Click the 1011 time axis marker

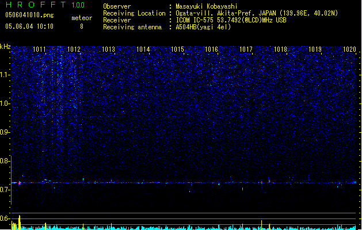pos(39,49)
